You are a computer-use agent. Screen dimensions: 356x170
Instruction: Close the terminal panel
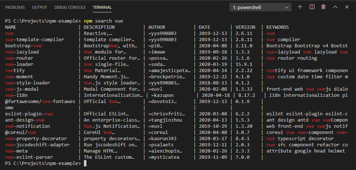[347, 7]
